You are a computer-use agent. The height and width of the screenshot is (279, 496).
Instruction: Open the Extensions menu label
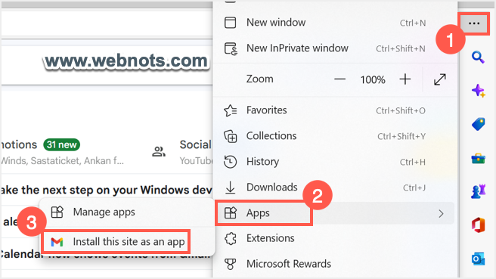pos(271,238)
